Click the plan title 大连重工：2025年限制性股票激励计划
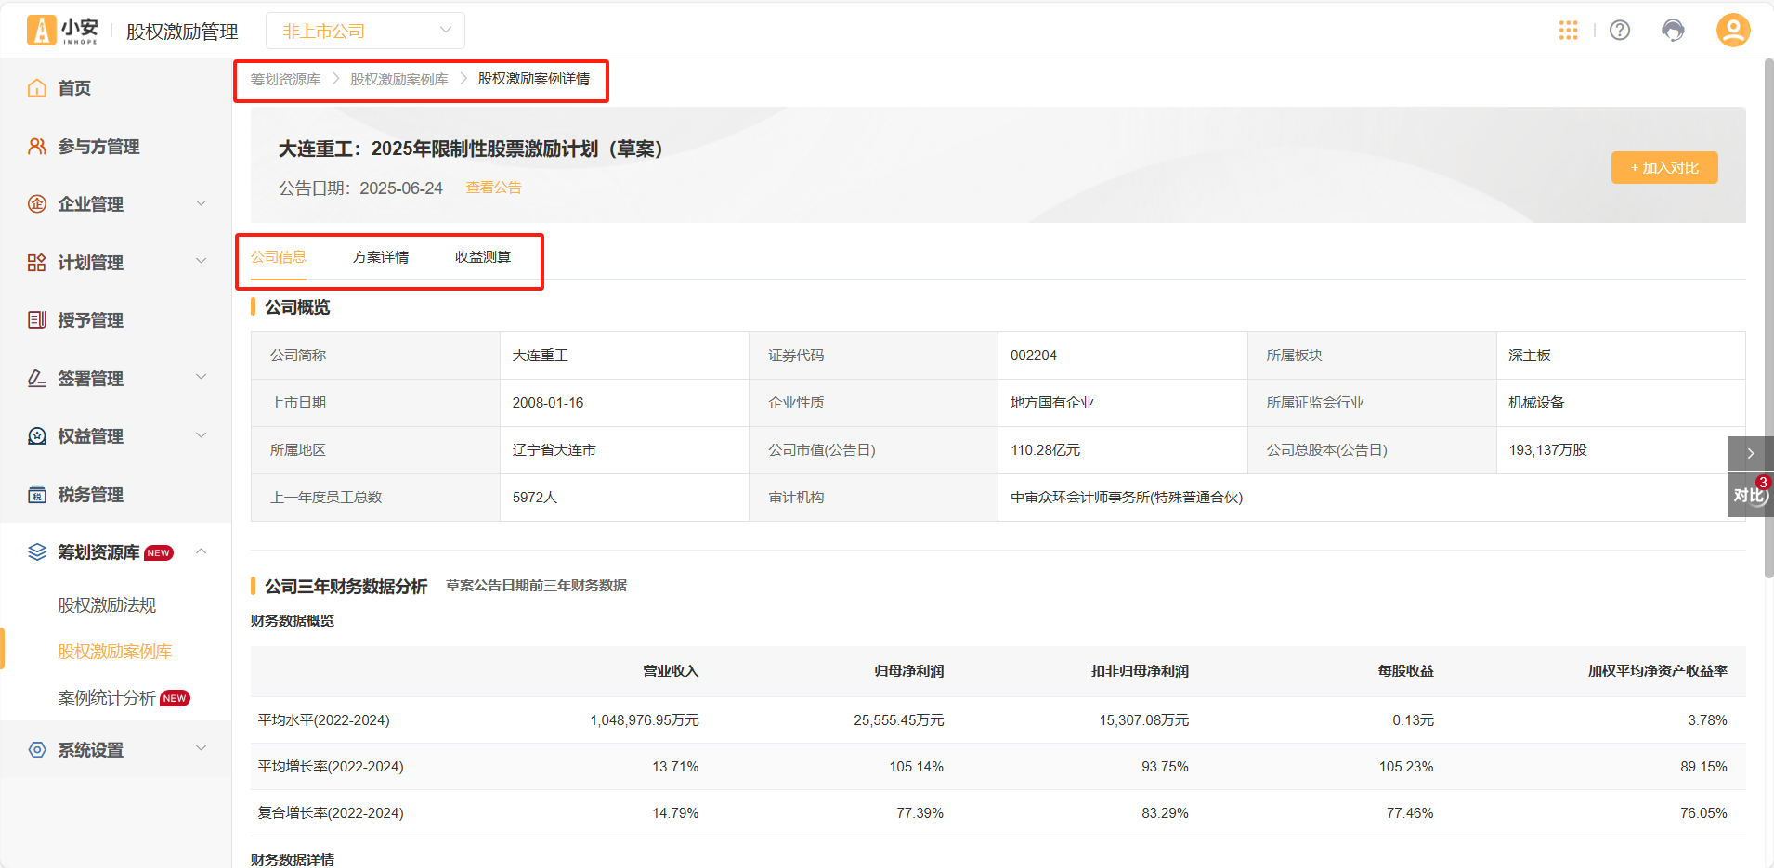The width and height of the screenshot is (1774, 868). point(471,149)
